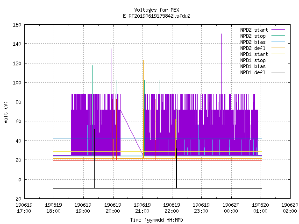This screenshot has height=224, width=299.
Task: Click the 'Voltages for MEX' chart title
Action: pos(157,10)
